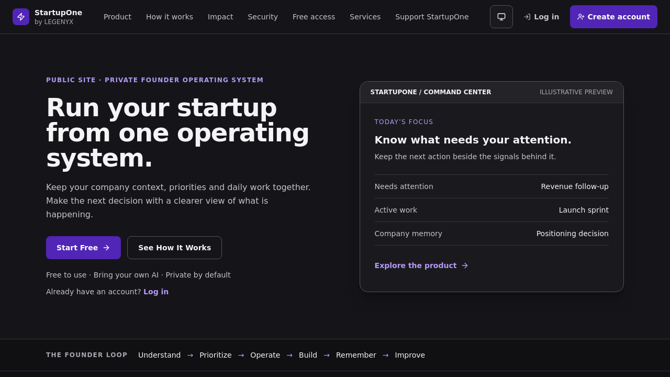Click Log in link below hero buttons
The height and width of the screenshot is (377, 670).
click(x=156, y=292)
